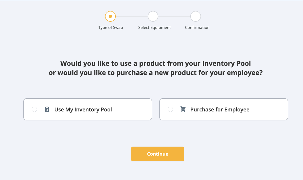Click progress line between Select Equipment and Confirmation
Image resolution: width=303 pixels, height=180 pixels.
(x=174, y=16)
